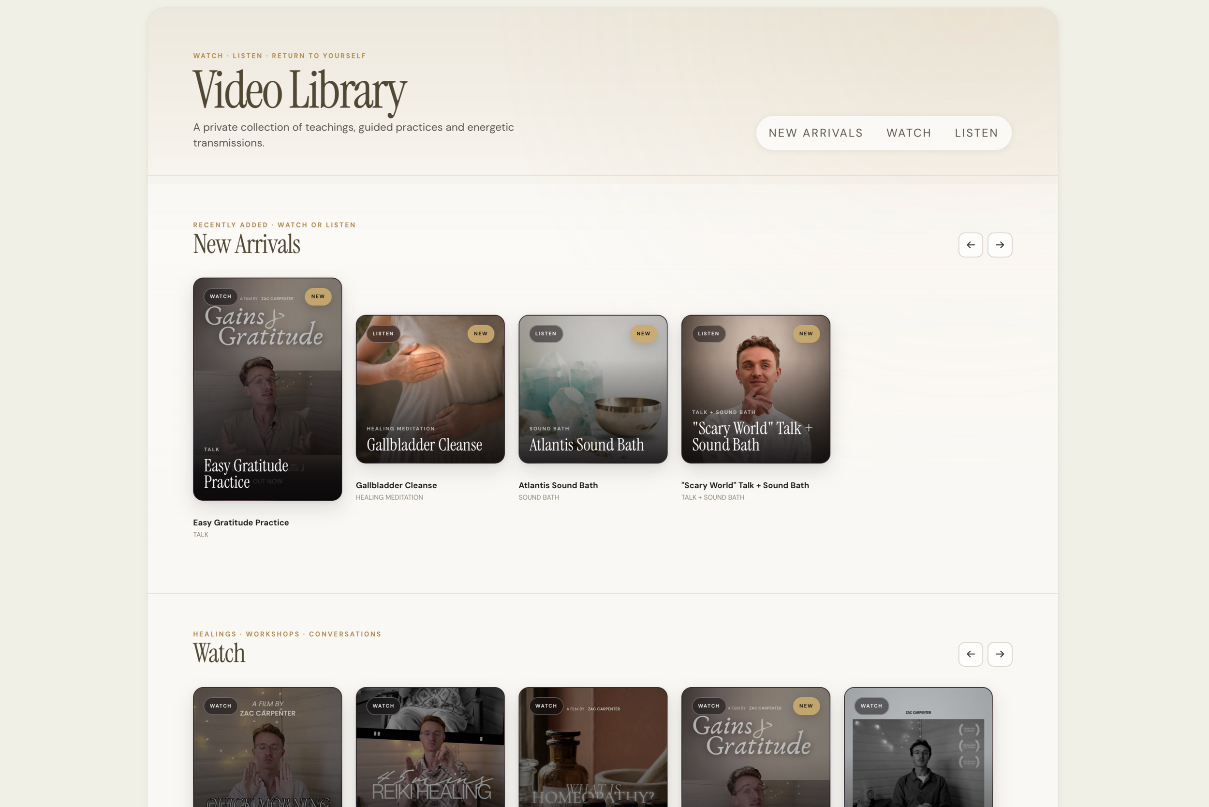Click "WATCH · LISTEN · RETURN TO YOURSELF" text
Viewport: 1209px width, 807px height.
280,56
